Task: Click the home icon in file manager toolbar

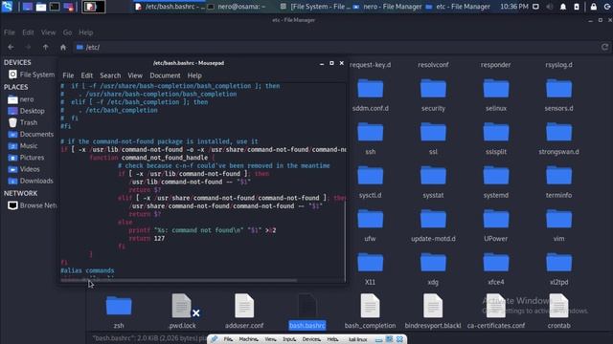Action: click(63, 47)
